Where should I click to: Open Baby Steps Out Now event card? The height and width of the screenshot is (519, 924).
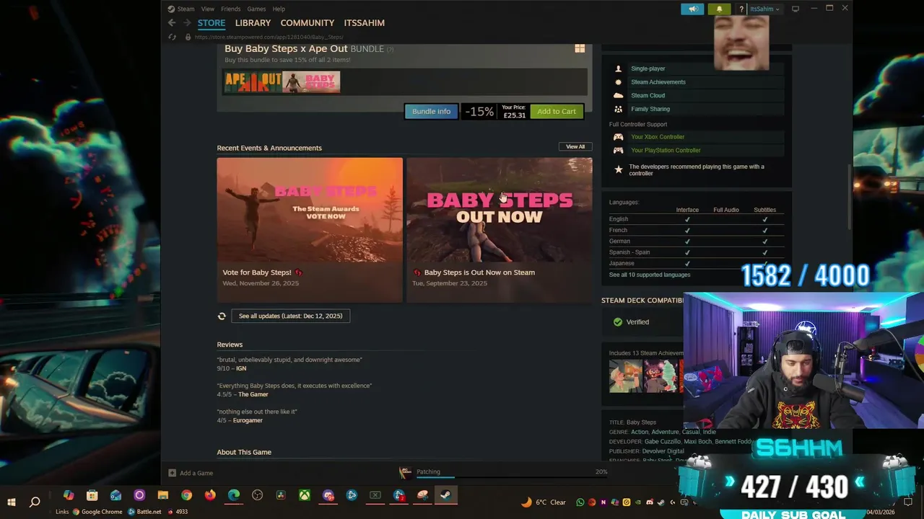pos(500,229)
